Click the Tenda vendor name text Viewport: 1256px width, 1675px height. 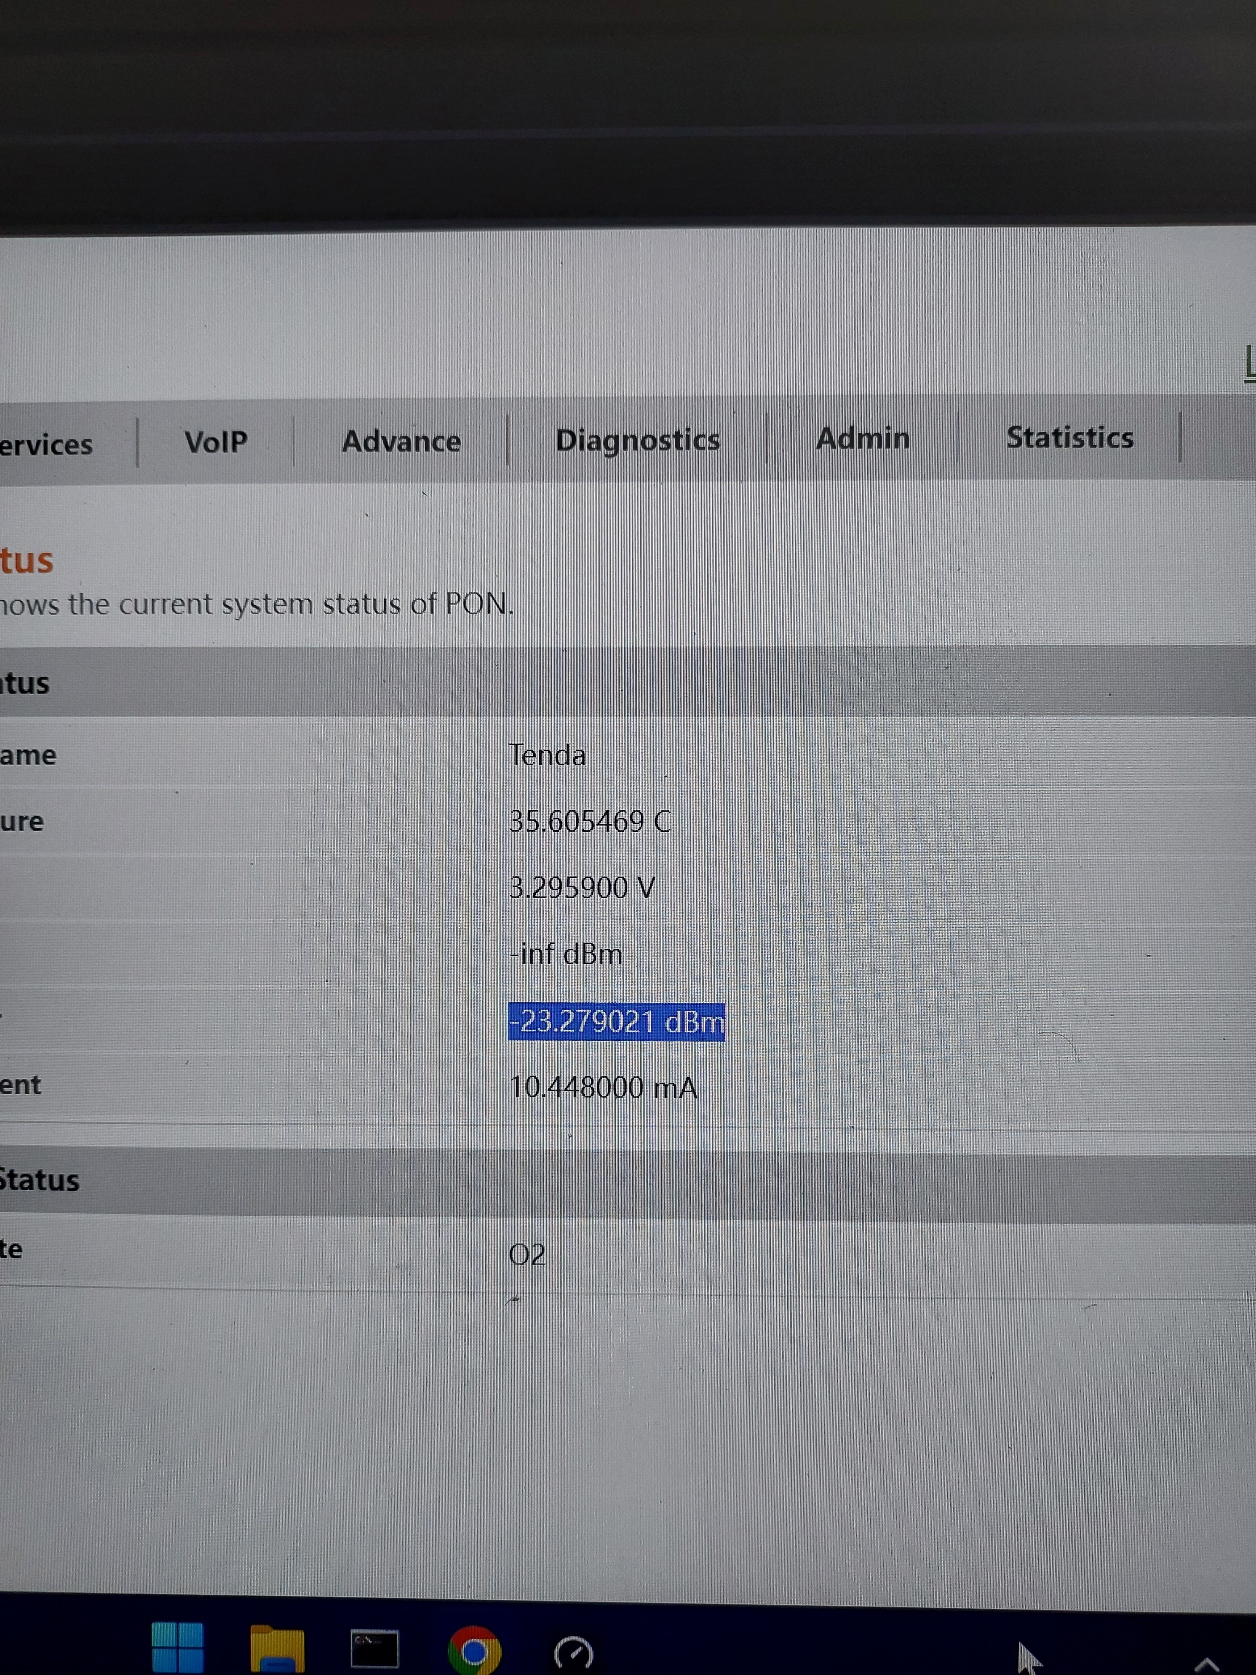(547, 755)
